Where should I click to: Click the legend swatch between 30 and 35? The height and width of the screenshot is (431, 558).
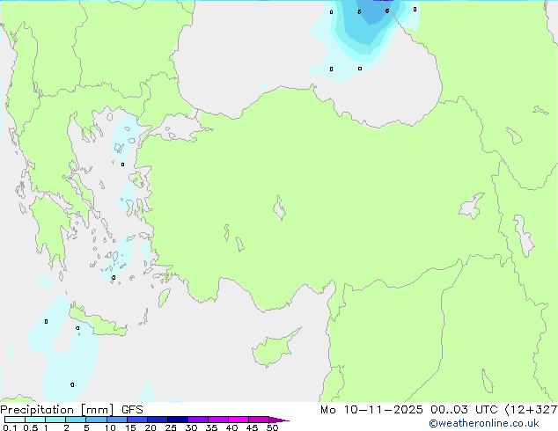[198, 420]
